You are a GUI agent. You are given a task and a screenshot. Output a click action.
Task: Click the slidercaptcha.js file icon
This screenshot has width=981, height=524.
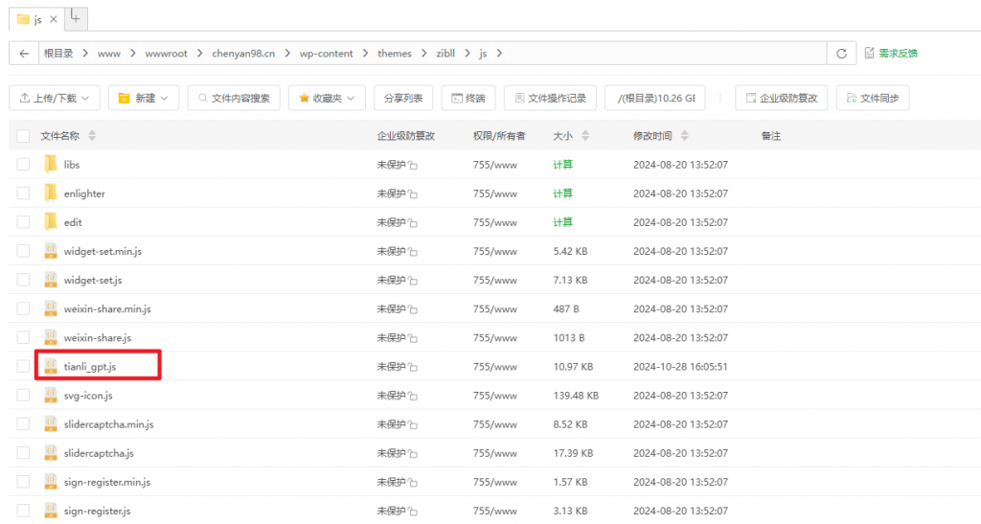tap(51, 453)
